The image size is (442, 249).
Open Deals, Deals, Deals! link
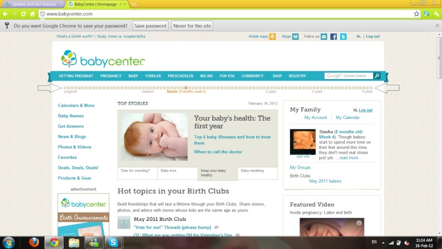click(78, 168)
